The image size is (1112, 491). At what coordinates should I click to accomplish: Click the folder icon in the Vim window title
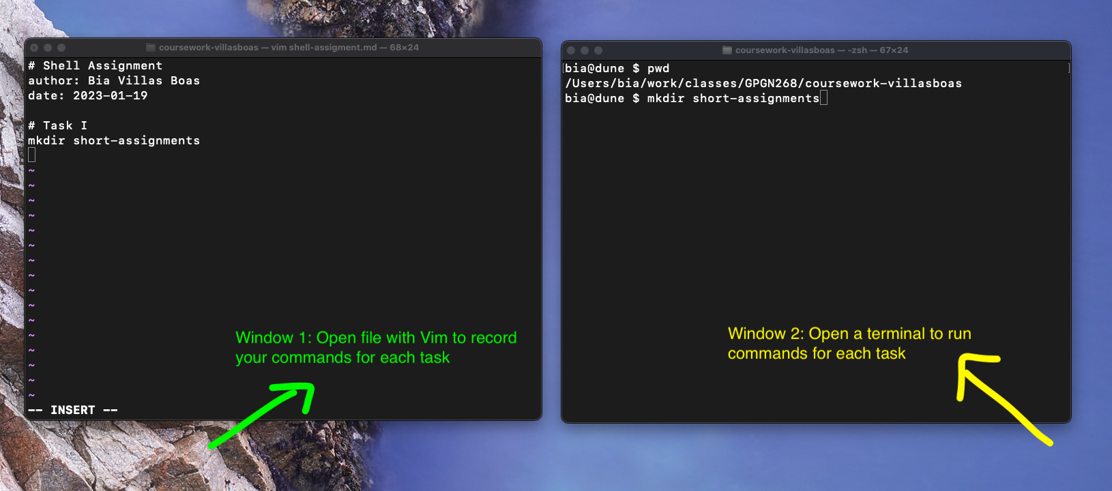coord(151,48)
